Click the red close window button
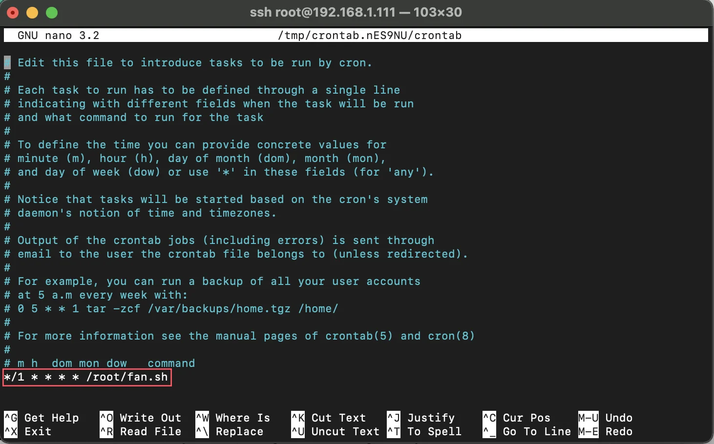This screenshot has height=444, width=714. (13, 13)
